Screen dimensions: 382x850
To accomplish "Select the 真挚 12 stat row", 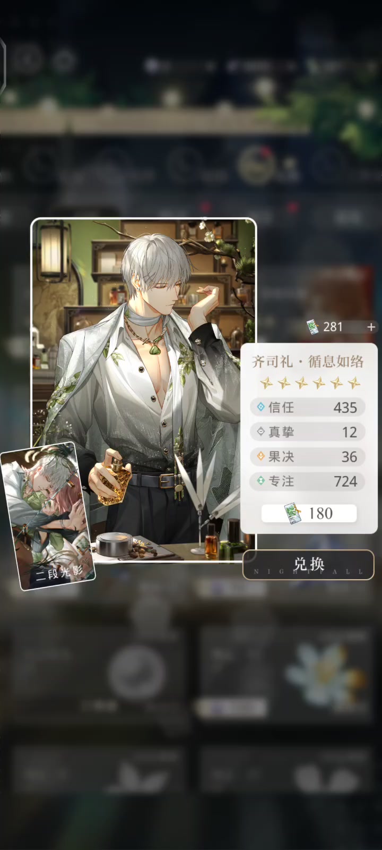I will pos(308,432).
